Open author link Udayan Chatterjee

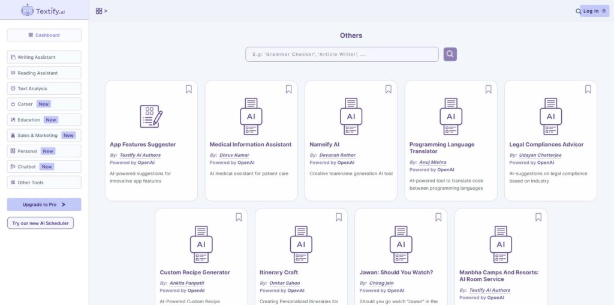[540, 156]
